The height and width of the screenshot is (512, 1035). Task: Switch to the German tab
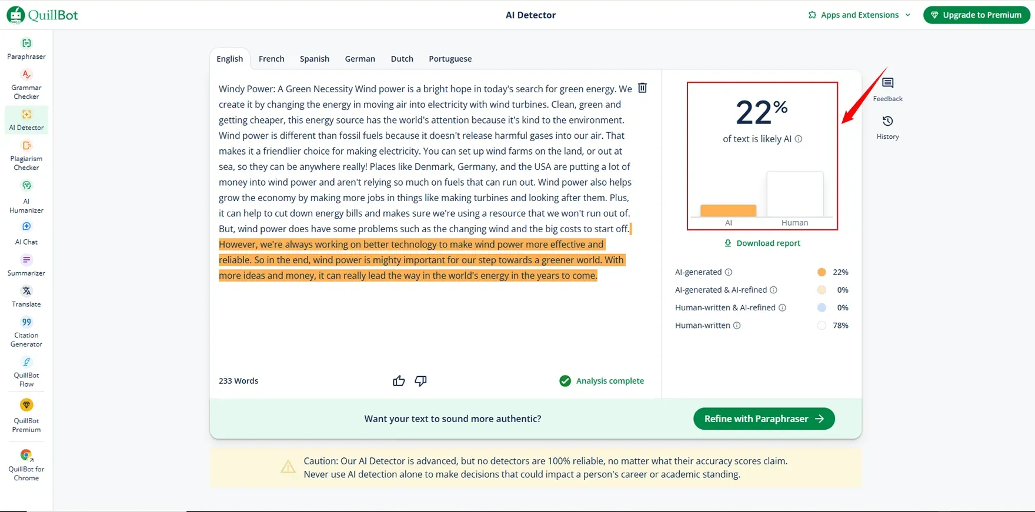coord(360,59)
